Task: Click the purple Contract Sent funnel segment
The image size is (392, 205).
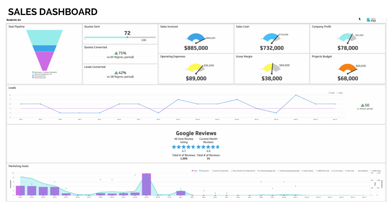Action: pos(44,60)
